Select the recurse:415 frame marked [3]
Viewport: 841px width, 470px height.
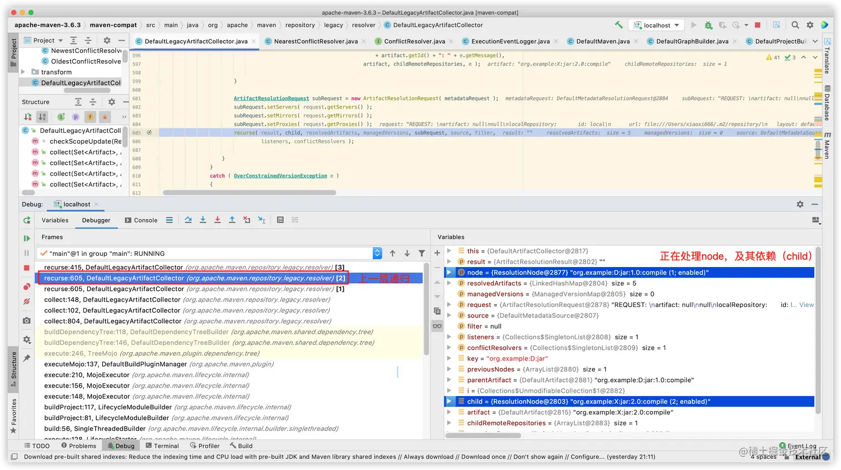tap(229, 267)
